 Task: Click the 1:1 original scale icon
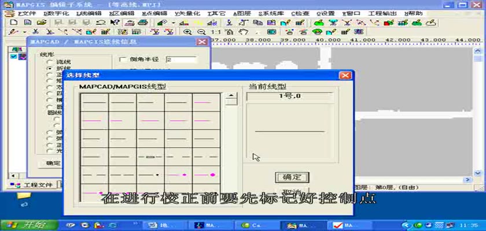pyautogui.click(x=216, y=32)
